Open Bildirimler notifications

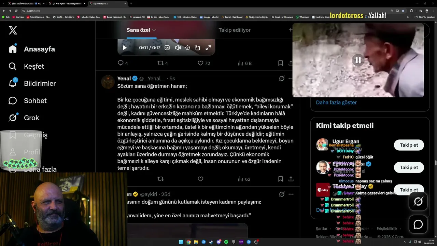point(32,83)
